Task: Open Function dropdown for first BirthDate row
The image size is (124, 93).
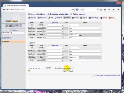Action: pos(55,35)
